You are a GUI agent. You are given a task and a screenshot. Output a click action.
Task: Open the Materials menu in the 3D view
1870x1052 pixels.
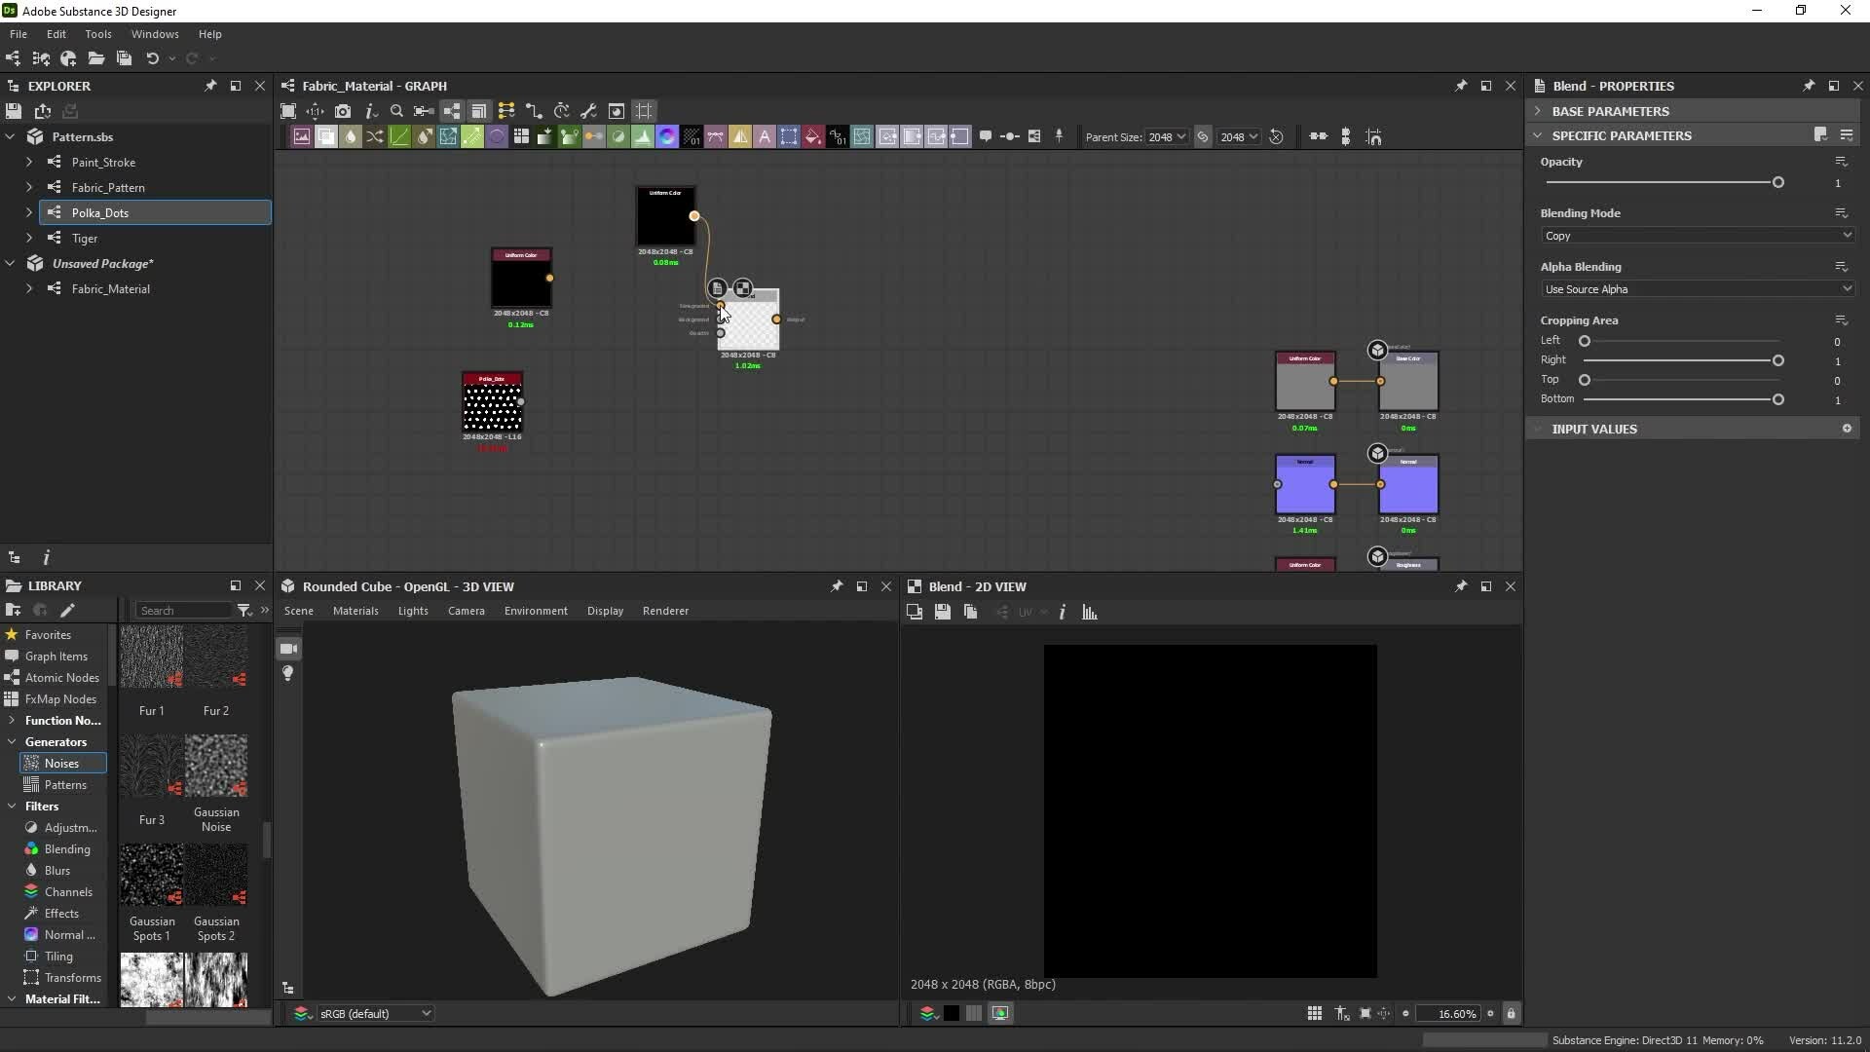pos(355,611)
